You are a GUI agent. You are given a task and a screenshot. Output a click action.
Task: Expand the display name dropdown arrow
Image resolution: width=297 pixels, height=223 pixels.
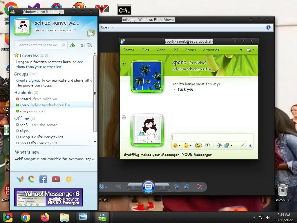click(84, 23)
